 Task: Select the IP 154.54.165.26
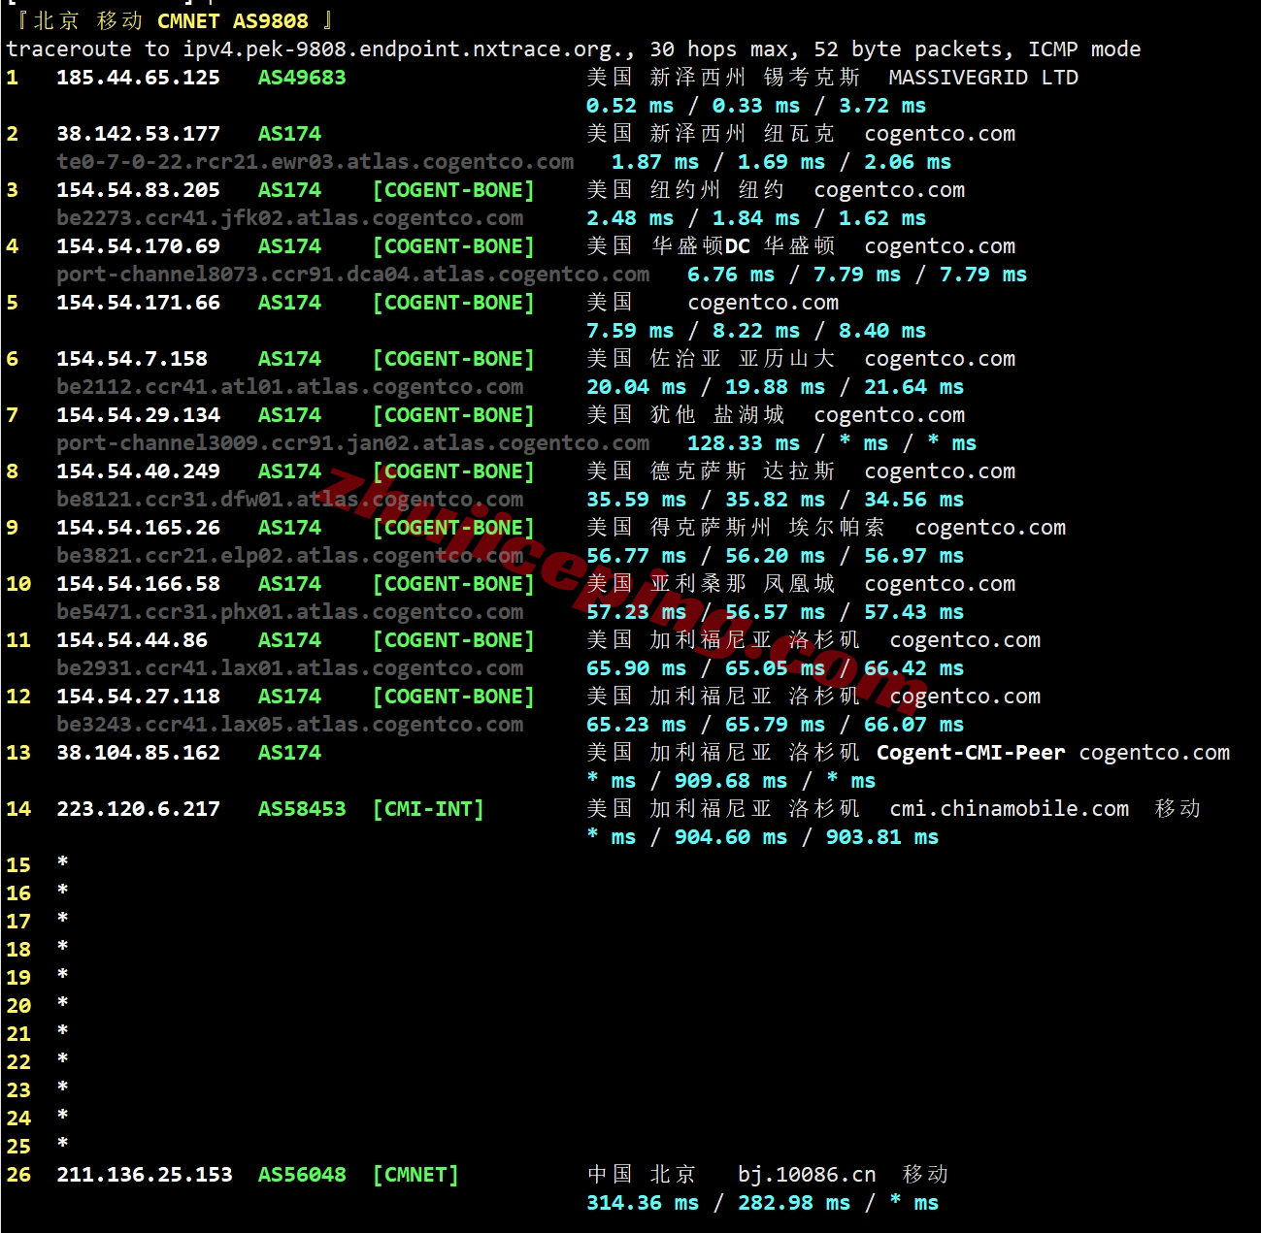[x=138, y=528]
